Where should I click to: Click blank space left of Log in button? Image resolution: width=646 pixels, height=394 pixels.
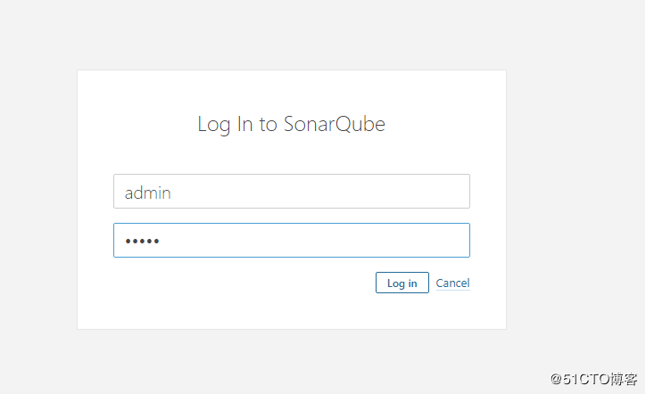(241, 283)
